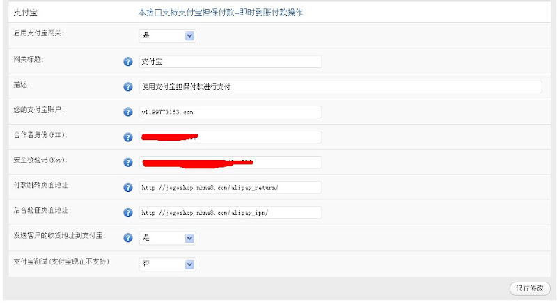Click the 付款跳转页面地址 label
557x304 pixels.
[x=42, y=185]
